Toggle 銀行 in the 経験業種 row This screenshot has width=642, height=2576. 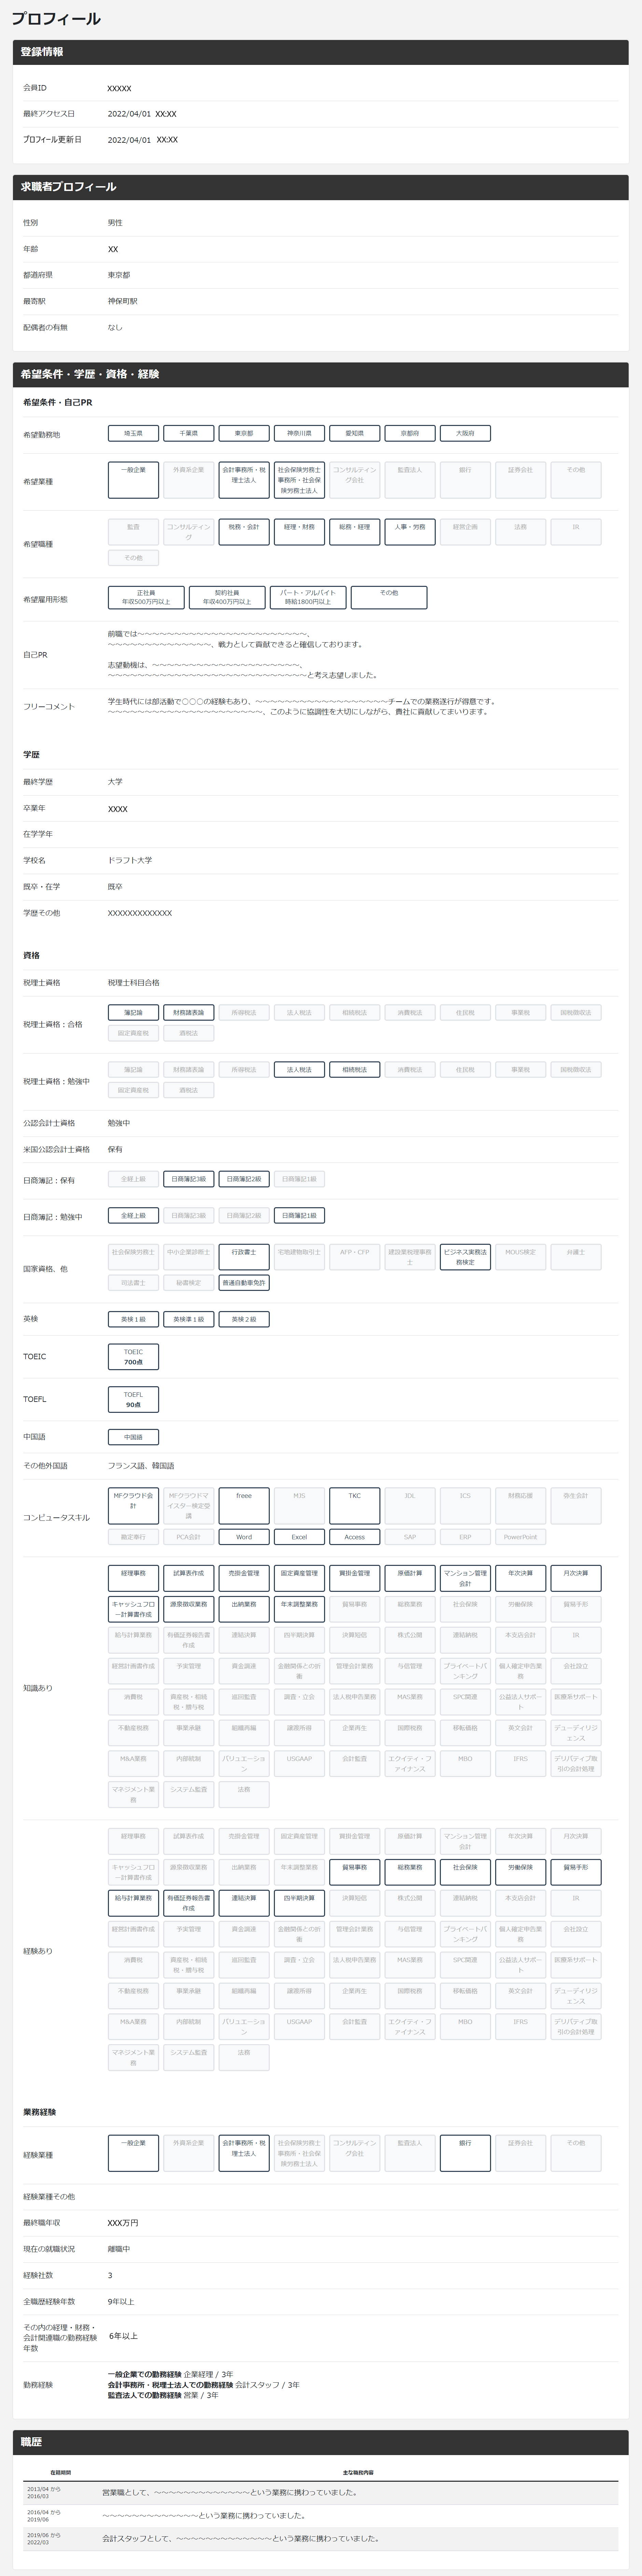(465, 2153)
